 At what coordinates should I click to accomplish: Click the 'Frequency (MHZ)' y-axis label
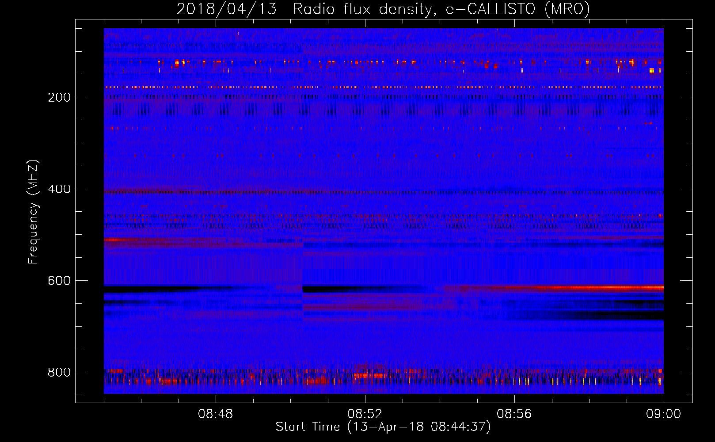(33, 212)
